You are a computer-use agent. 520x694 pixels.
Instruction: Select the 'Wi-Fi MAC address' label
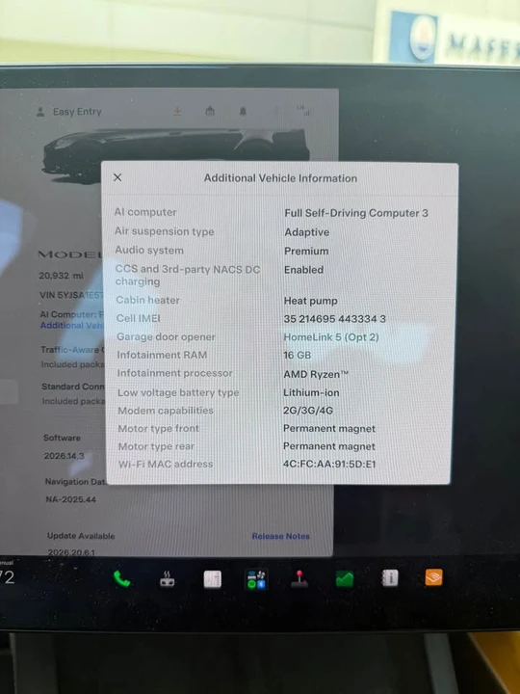point(166,465)
